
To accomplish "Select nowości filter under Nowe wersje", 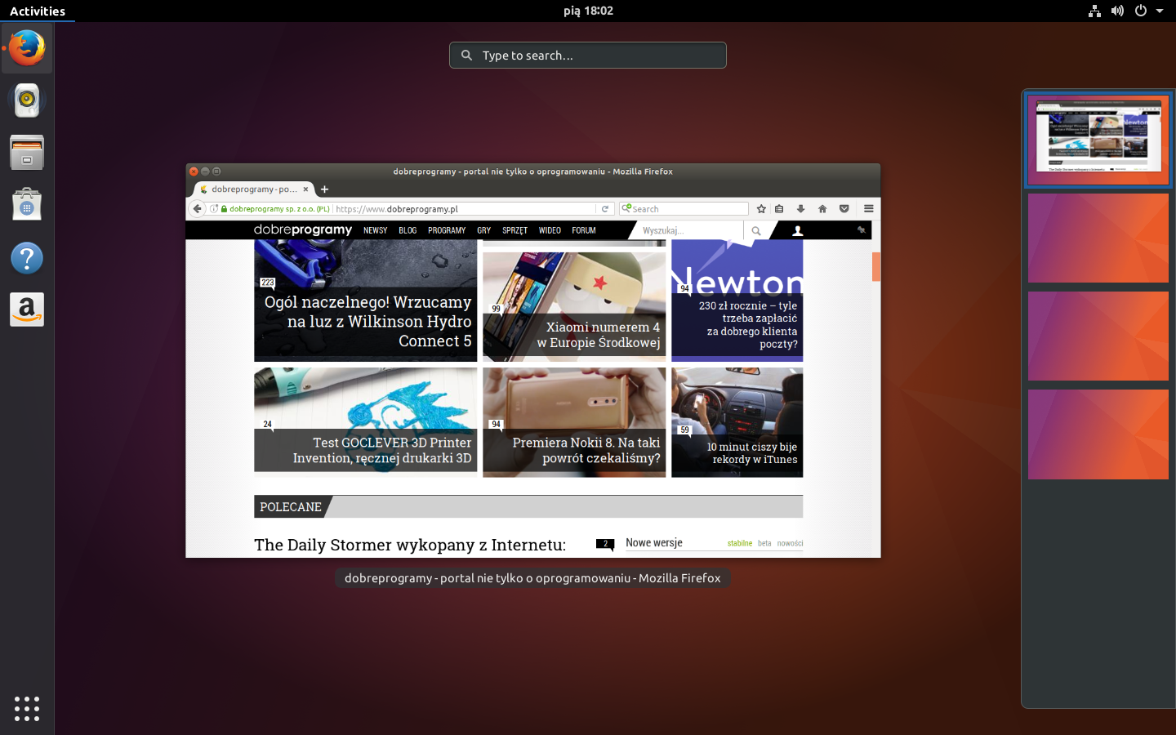I will click(x=790, y=543).
